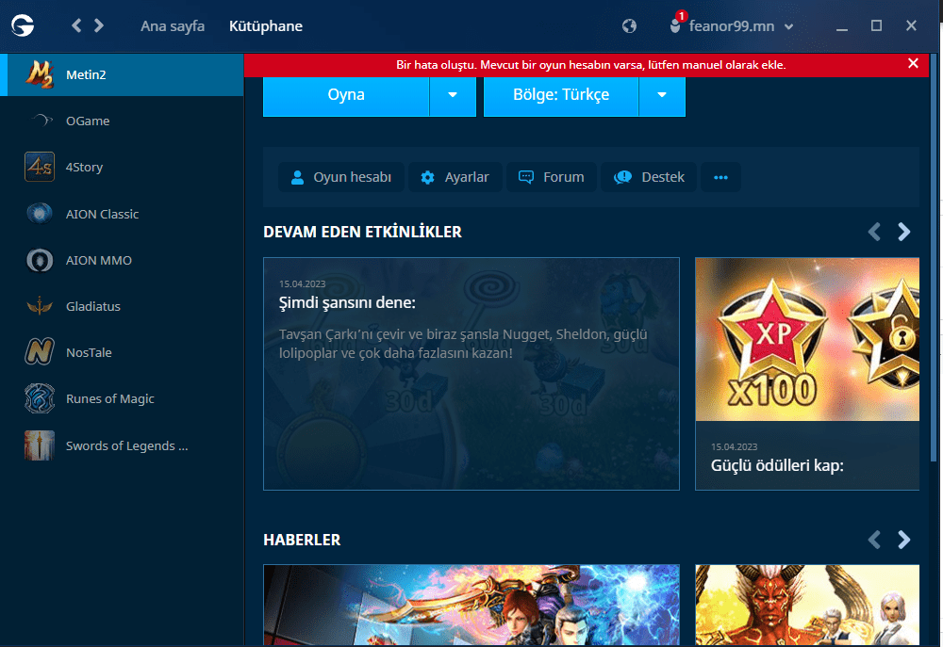Click the vertical scrollbar on the right
Viewport: 943px width, 647px height.
934,258
